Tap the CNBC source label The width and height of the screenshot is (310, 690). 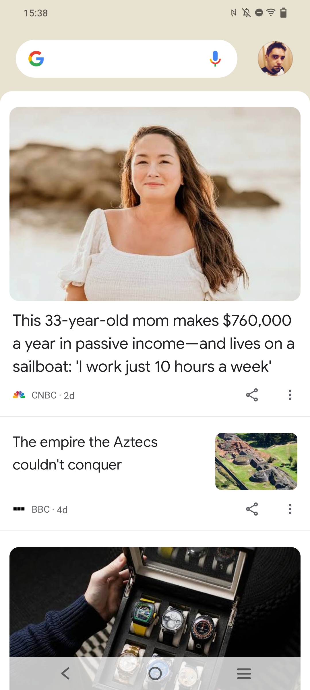click(x=44, y=395)
